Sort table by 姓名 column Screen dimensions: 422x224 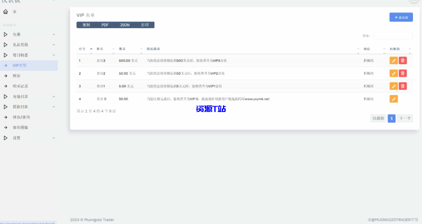(x=105, y=49)
